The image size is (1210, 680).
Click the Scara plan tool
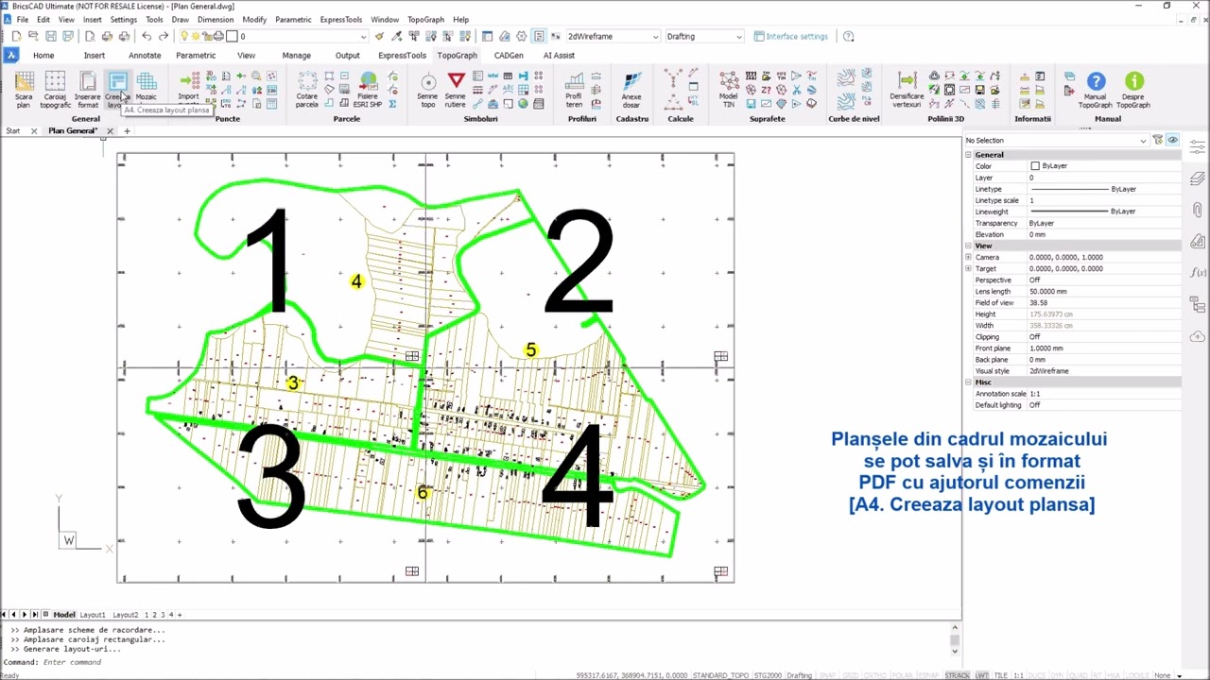click(x=24, y=90)
